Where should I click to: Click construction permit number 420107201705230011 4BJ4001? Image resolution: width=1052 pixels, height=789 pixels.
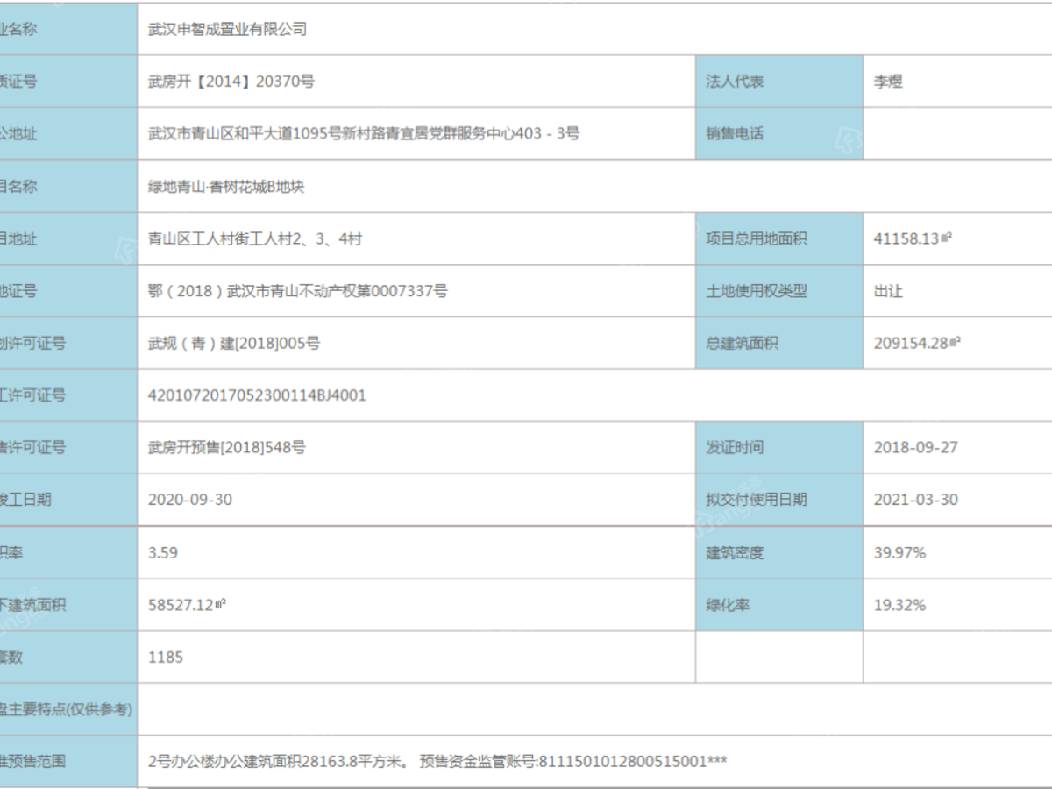258,395
